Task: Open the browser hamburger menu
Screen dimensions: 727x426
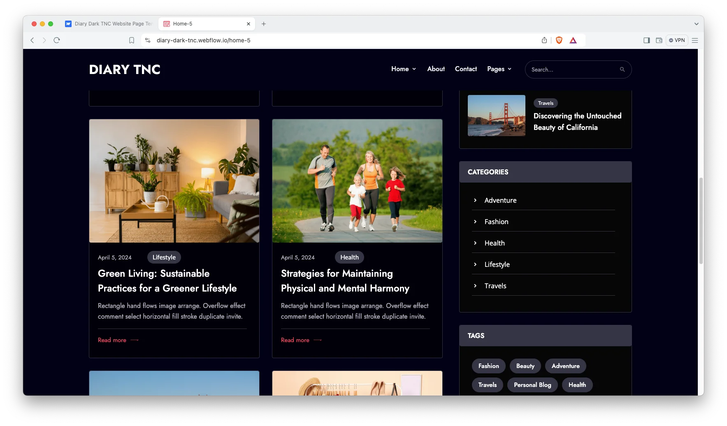Action: point(695,40)
